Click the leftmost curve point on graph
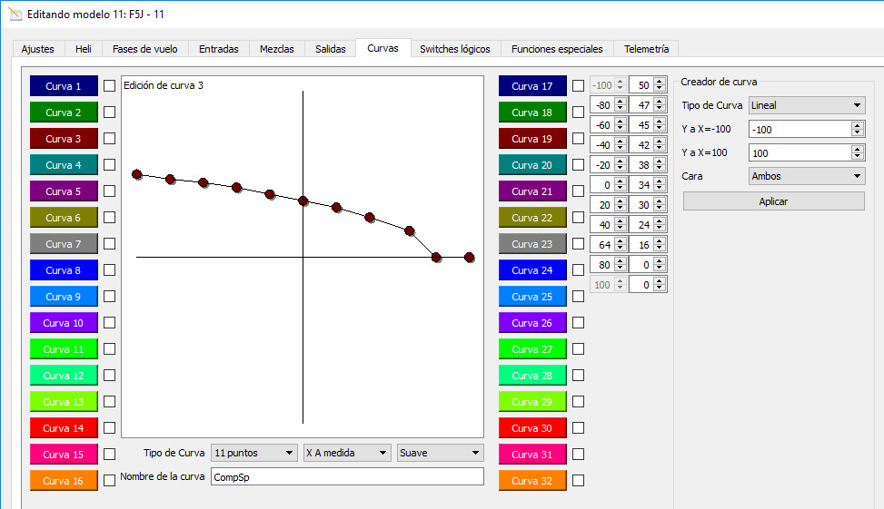Image resolution: width=884 pixels, height=509 pixels. 137,174
